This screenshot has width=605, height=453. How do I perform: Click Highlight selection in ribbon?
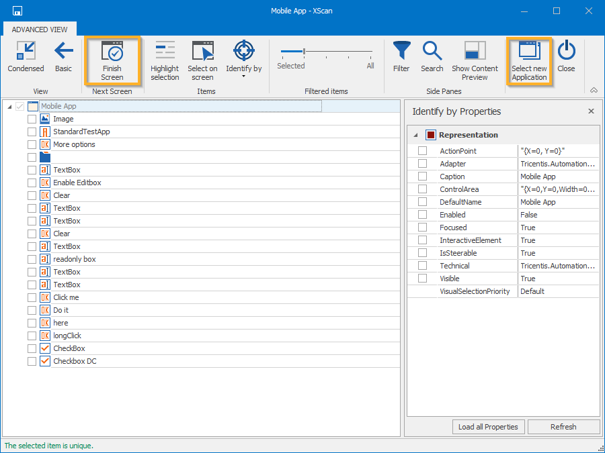(165, 60)
